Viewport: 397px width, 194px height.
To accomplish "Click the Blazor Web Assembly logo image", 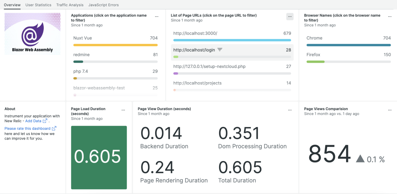I will point(32,34).
